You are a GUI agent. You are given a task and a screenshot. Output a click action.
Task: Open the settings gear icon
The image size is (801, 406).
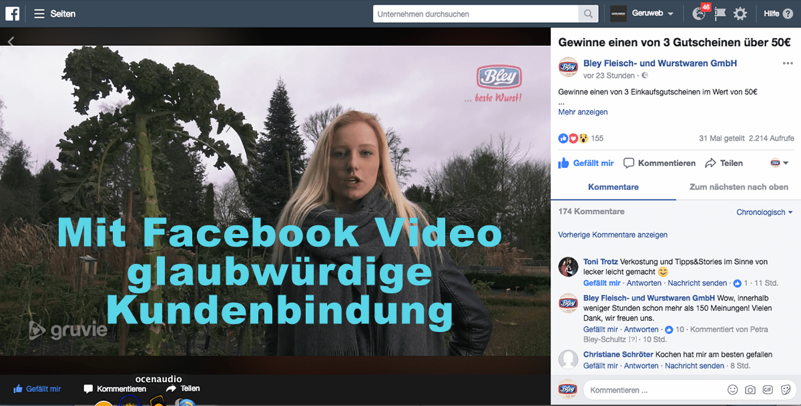[740, 13]
